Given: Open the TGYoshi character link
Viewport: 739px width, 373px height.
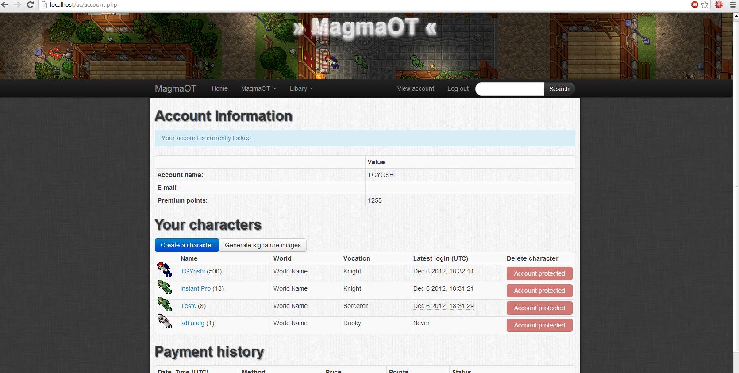Looking at the screenshot, I should coord(193,271).
